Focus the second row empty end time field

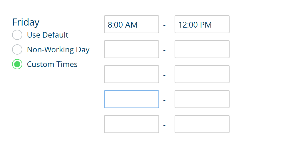202,49
